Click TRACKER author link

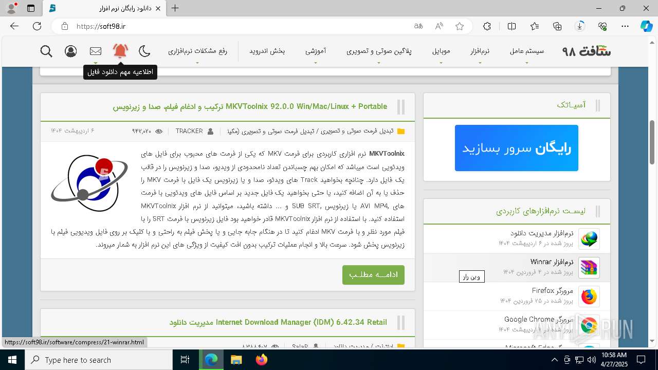[x=189, y=131]
